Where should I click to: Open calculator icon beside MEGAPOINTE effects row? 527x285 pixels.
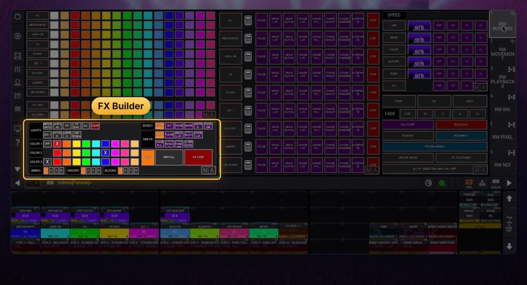click(x=248, y=39)
